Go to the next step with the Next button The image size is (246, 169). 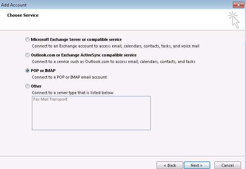(x=197, y=165)
